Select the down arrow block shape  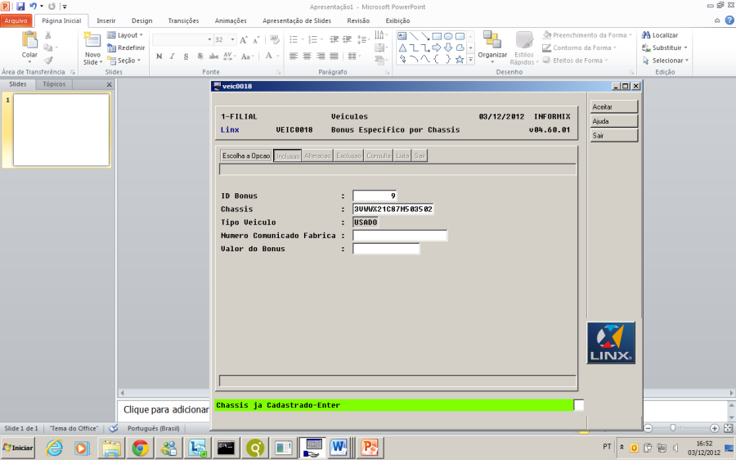(448, 48)
